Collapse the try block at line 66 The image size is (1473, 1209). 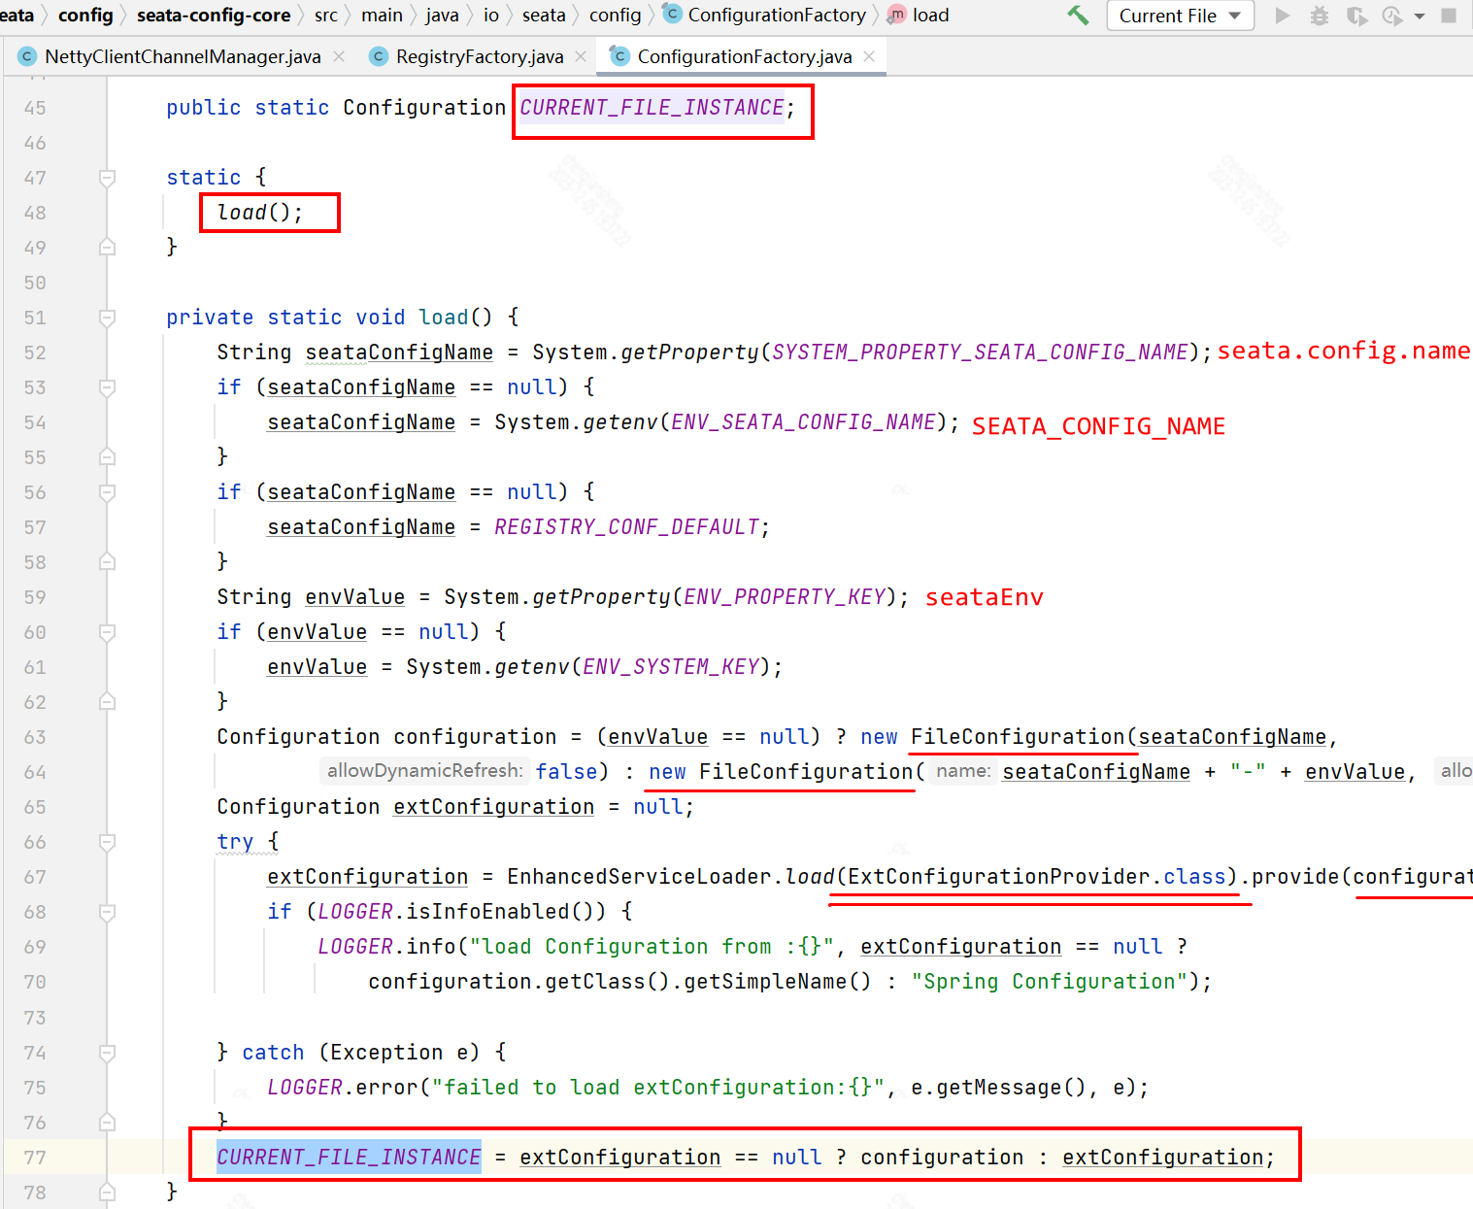(107, 842)
